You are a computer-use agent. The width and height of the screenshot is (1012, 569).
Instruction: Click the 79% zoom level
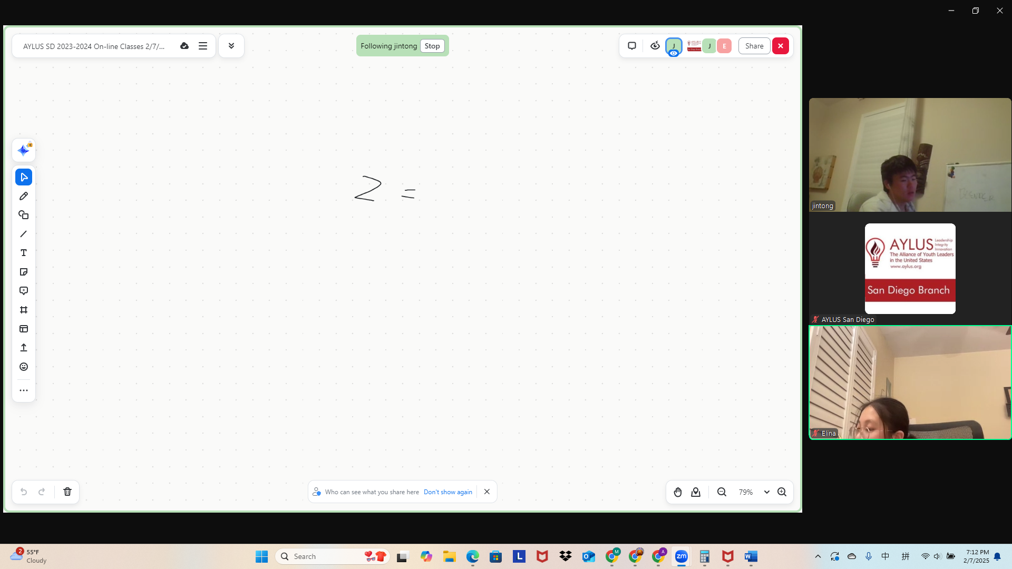pyautogui.click(x=746, y=492)
